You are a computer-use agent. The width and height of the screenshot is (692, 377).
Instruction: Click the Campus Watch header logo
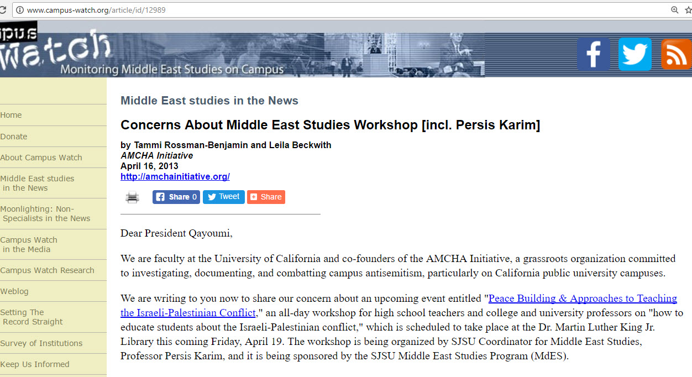55,50
